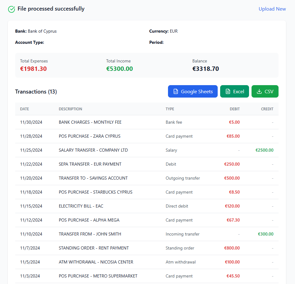Sort by the DEBIT column header
This screenshot has height=284, width=295.
pos(235,109)
